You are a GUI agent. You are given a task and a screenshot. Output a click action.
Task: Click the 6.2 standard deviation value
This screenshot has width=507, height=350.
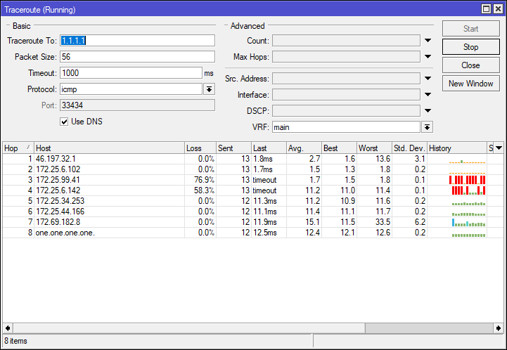coord(420,222)
